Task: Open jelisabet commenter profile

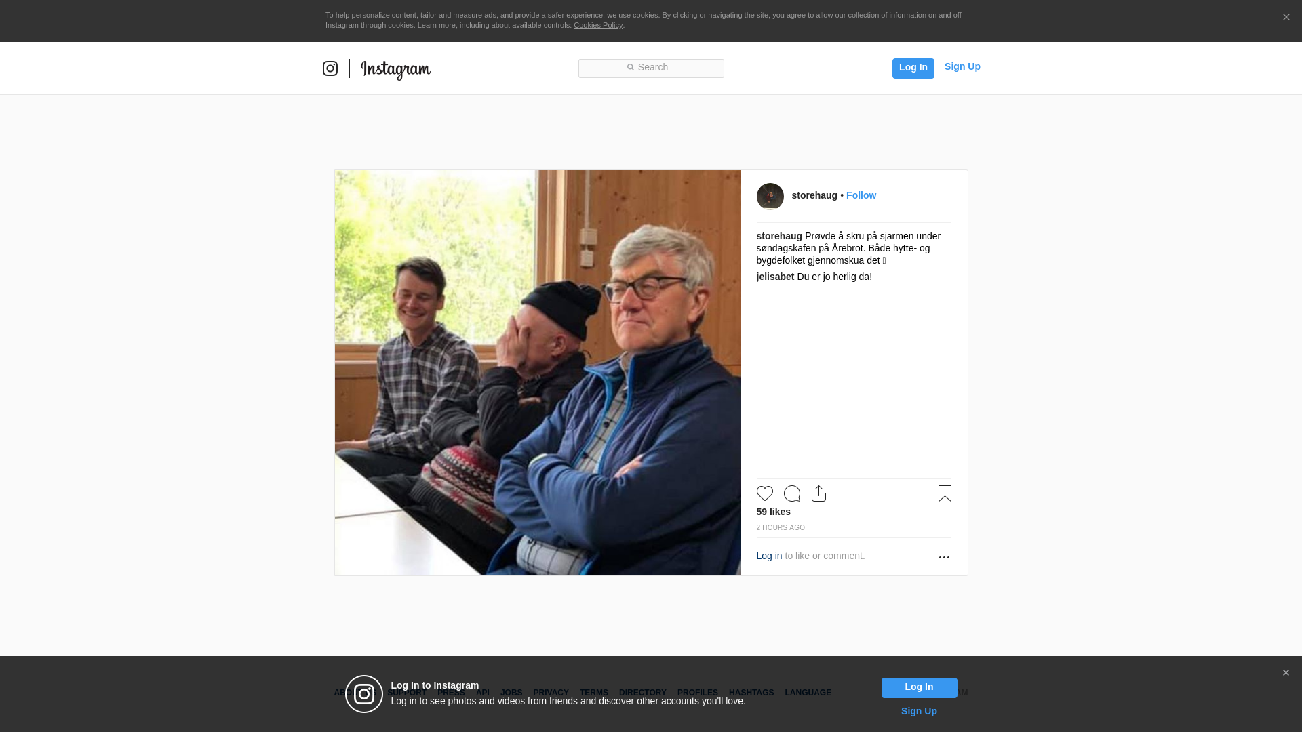Action: click(x=775, y=277)
